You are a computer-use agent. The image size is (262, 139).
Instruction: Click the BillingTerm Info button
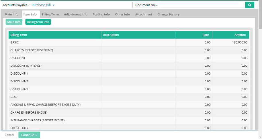(38, 22)
